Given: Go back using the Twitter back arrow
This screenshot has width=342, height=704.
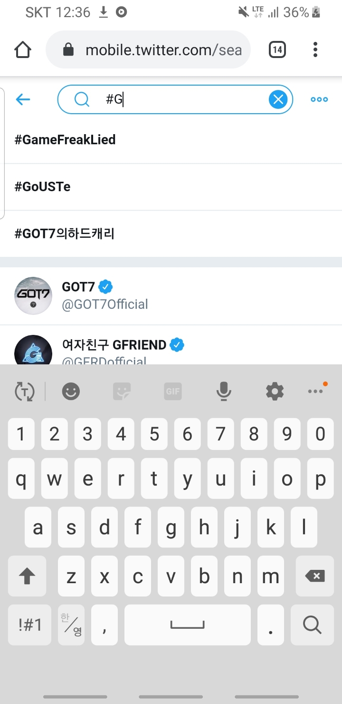Looking at the screenshot, I should pyautogui.click(x=23, y=99).
